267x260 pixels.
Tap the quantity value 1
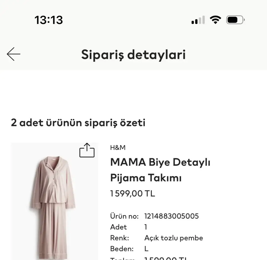(x=146, y=227)
